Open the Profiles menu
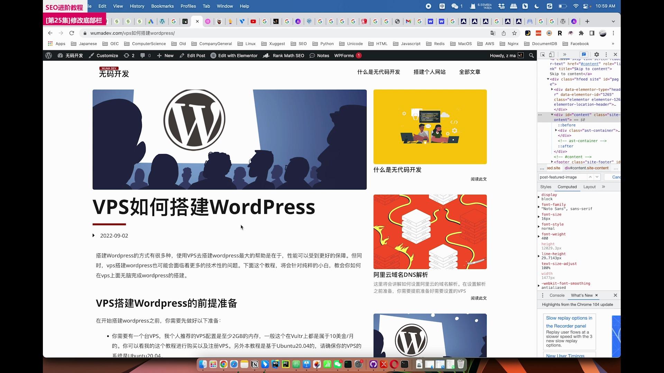Viewport: 664px width, 373px height. 188,6
